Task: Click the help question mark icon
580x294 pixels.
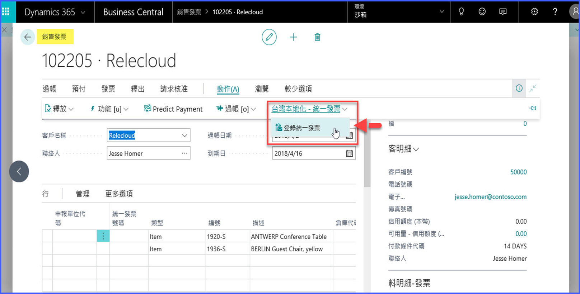Action: coord(555,12)
